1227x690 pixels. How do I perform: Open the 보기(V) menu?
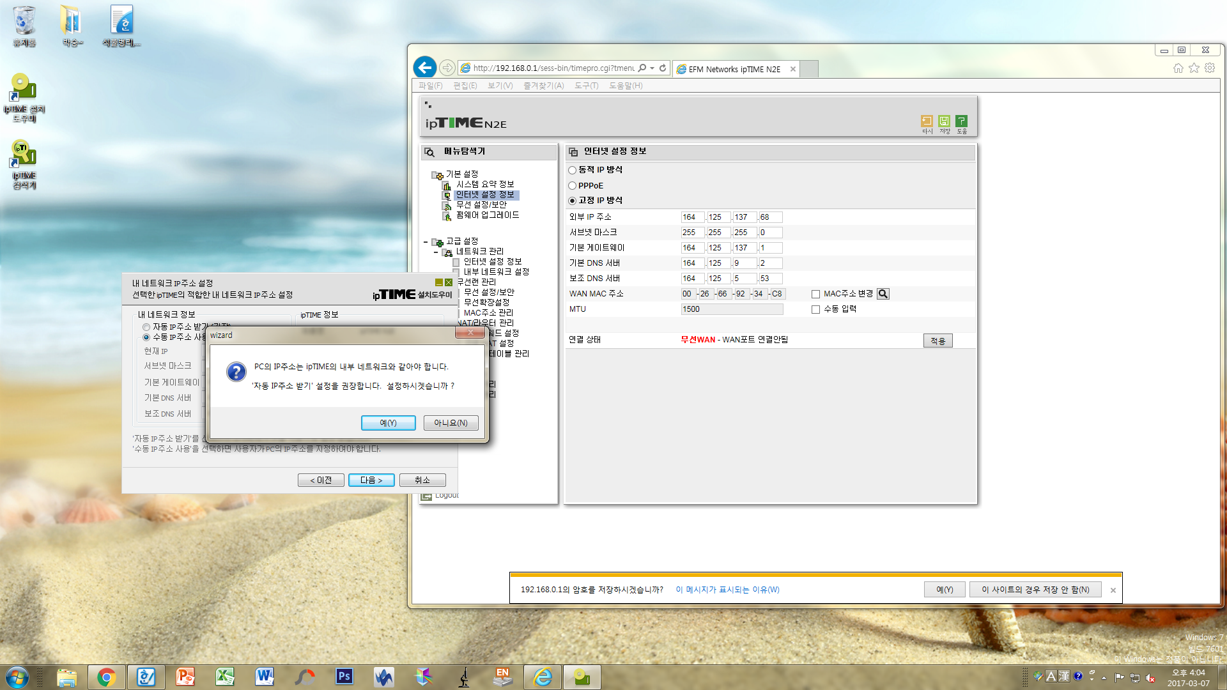(500, 86)
